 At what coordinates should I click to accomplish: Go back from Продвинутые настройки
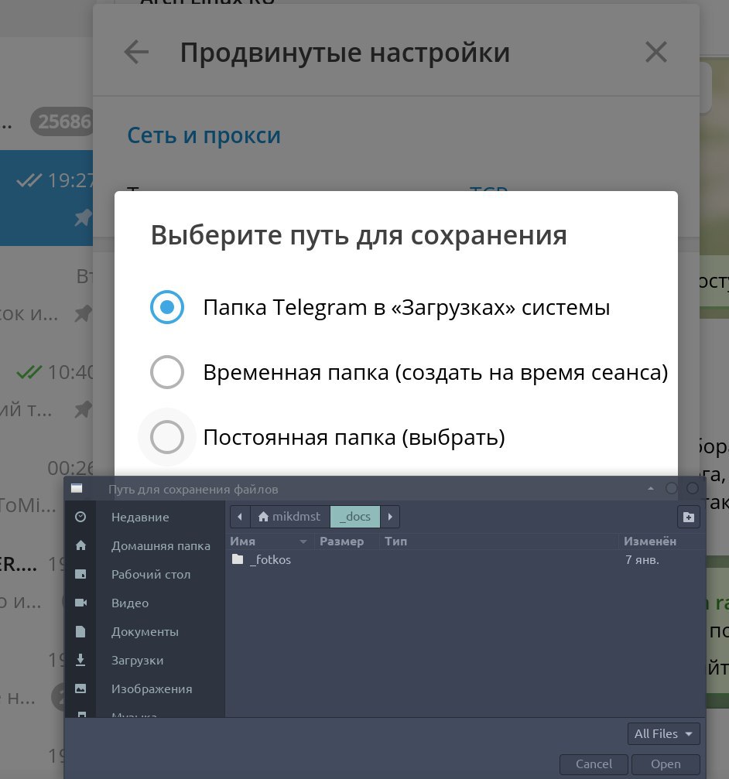coord(137,52)
